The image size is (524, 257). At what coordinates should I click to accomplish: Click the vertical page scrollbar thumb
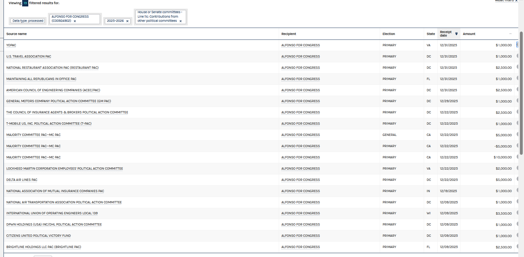click(x=521, y=96)
